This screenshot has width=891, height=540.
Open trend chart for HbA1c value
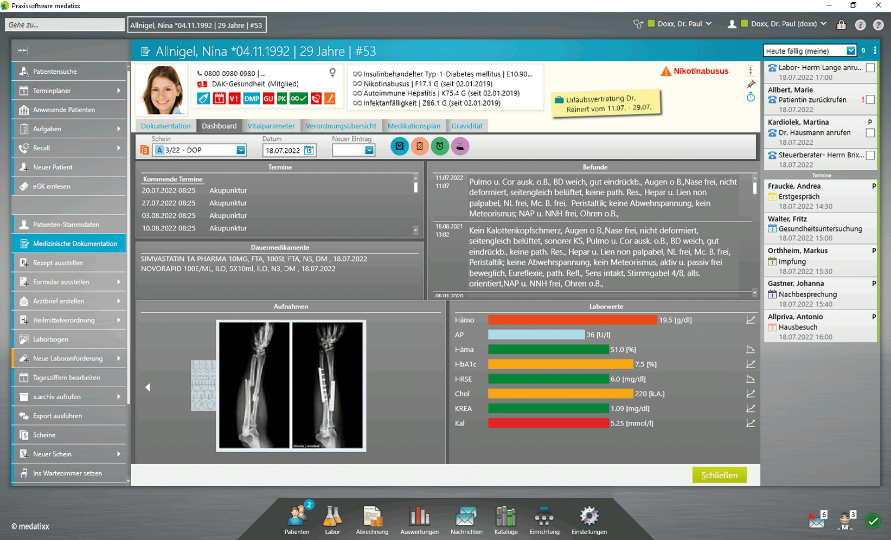(x=750, y=364)
